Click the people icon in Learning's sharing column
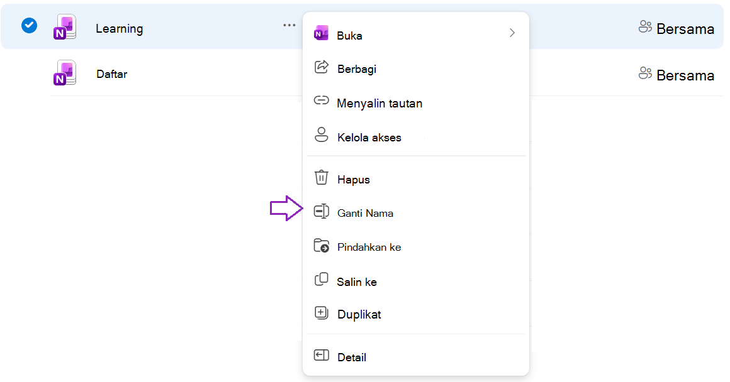 (x=645, y=27)
